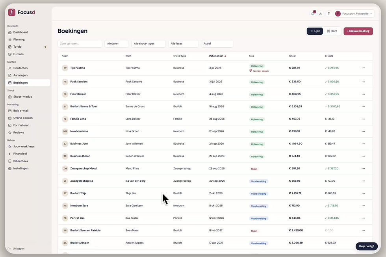Open row options for Portret Bas
Screen dimensions: 386x257
(363, 218)
